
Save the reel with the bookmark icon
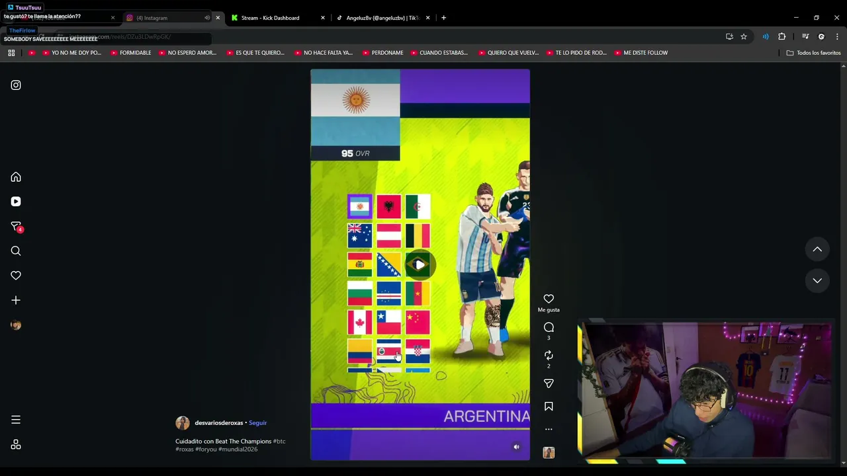pyautogui.click(x=549, y=407)
